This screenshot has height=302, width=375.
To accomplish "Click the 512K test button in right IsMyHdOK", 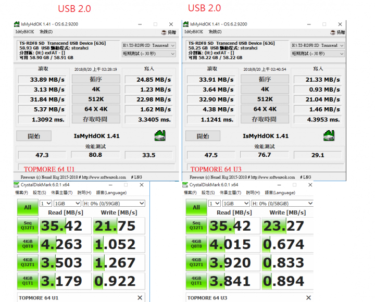I will pos(265,99).
